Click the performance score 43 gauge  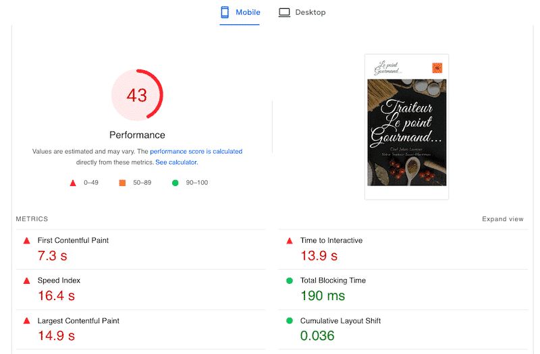pyautogui.click(x=137, y=95)
